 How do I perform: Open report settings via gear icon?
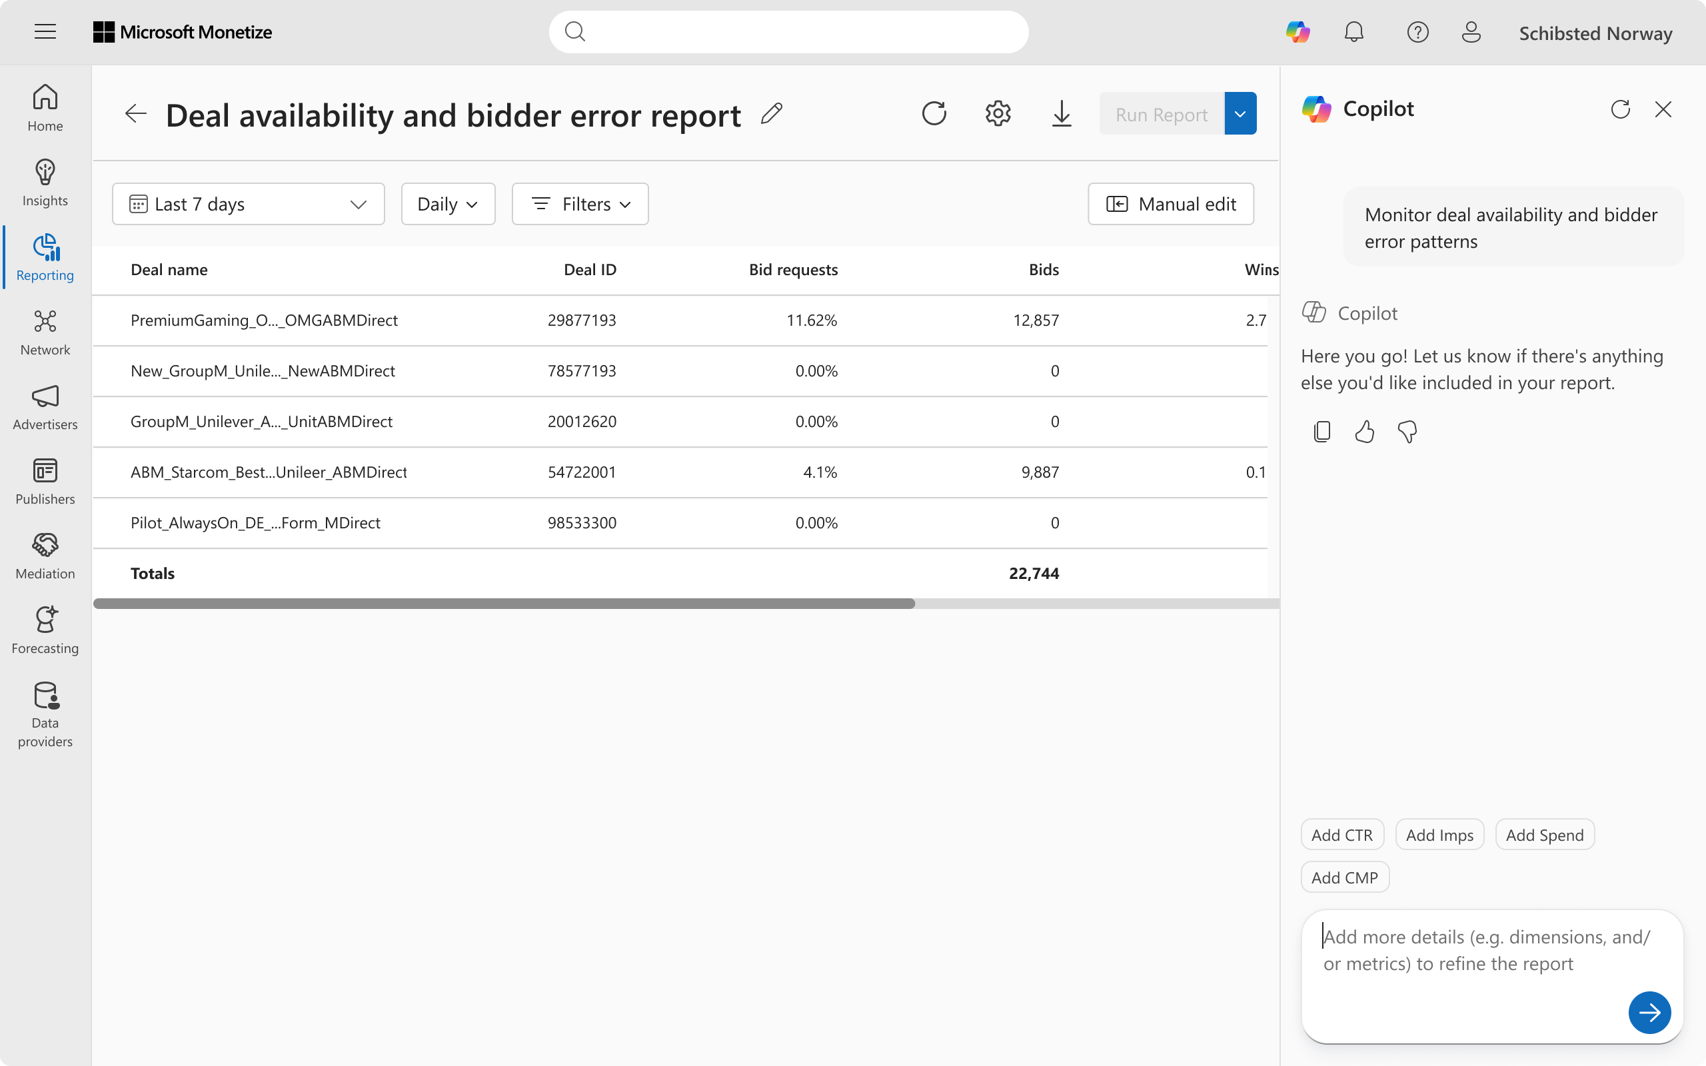coord(998,113)
